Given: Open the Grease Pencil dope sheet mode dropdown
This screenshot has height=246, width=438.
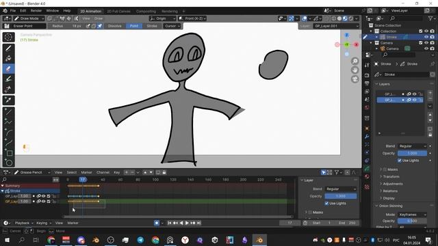Looking at the screenshot, I should pyautogui.click(x=31, y=172).
